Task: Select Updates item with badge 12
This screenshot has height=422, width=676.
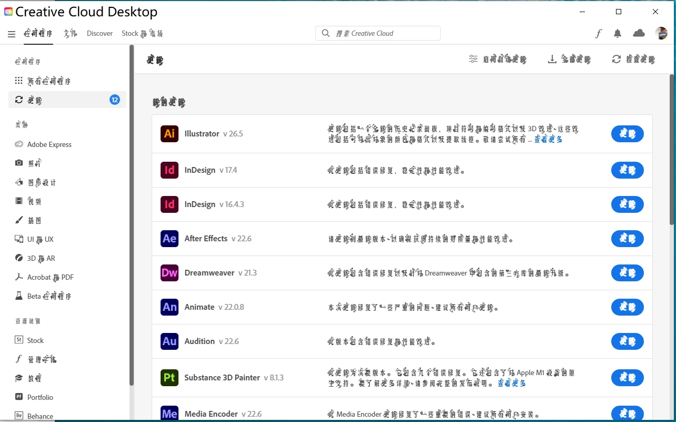Action: coord(67,100)
